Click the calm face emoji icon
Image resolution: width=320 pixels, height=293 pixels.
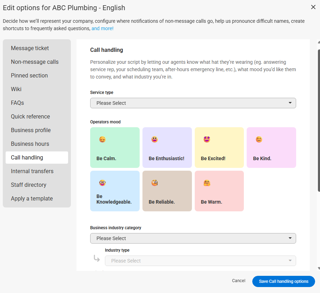tap(102, 139)
